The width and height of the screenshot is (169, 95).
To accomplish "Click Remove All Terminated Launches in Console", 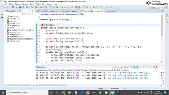I will click(119, 67).
